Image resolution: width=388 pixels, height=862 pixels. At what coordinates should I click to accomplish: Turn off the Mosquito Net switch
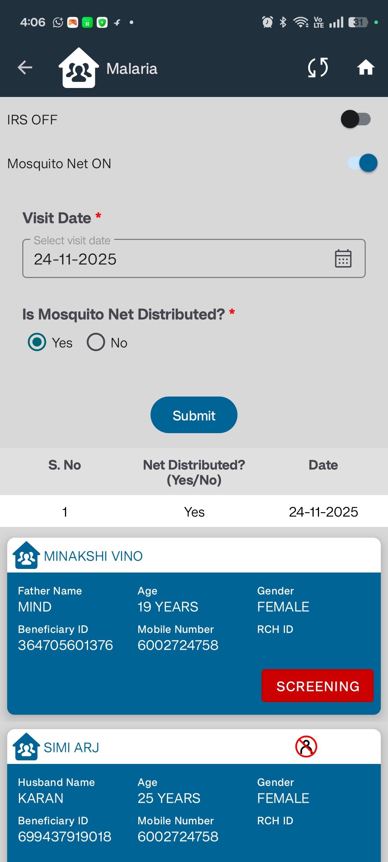click(x=363, y=163)
